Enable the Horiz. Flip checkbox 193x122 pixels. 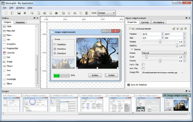point(143,64)
